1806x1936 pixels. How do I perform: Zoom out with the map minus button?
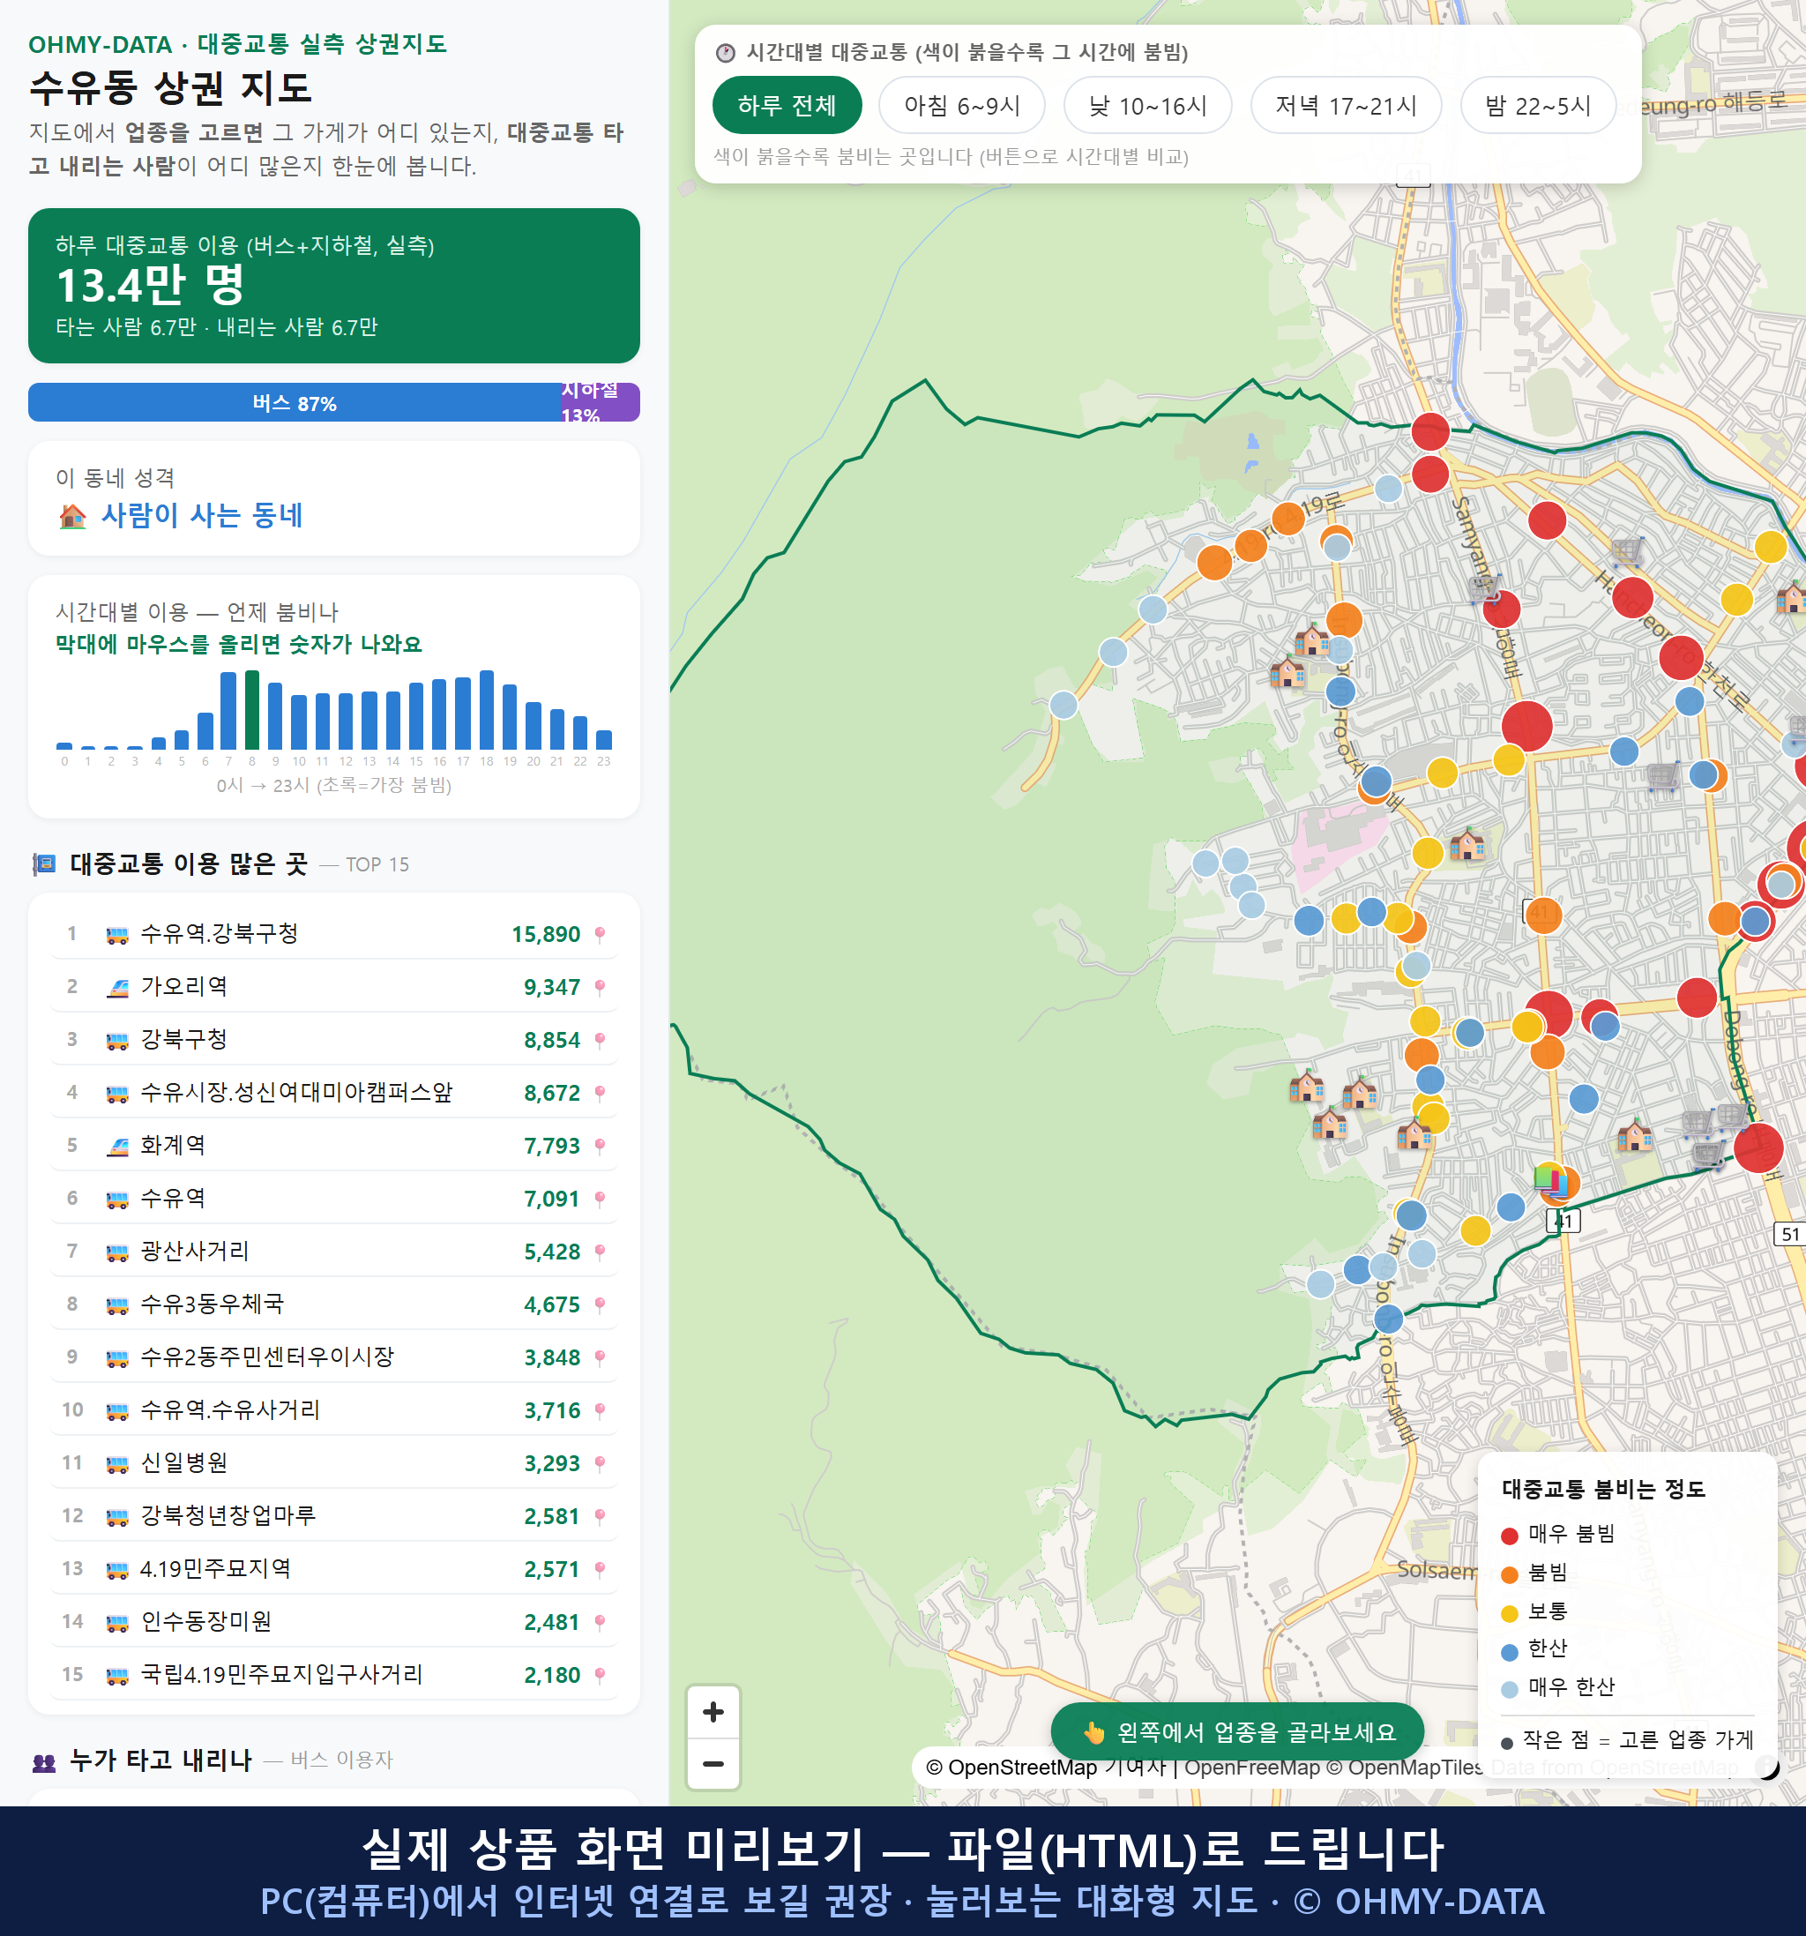[x=713, y=1764]
